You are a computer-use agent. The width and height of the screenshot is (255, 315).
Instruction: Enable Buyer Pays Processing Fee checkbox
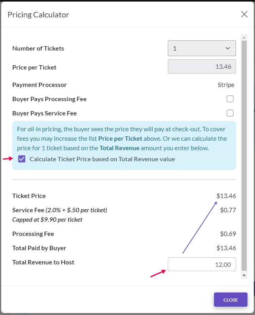[x=230, y=99]
